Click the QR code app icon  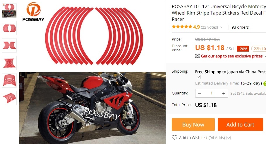[197, 56]
